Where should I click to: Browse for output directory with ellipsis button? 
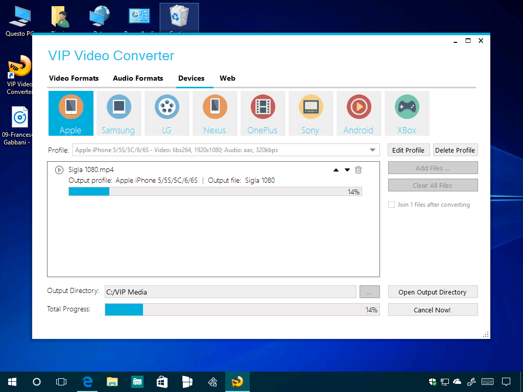coord(370,292)
